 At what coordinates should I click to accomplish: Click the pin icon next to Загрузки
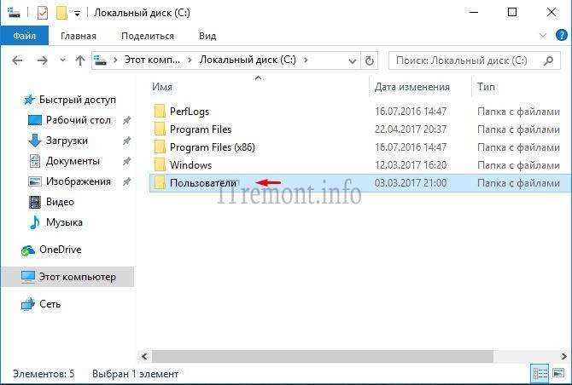coord(126,141)
